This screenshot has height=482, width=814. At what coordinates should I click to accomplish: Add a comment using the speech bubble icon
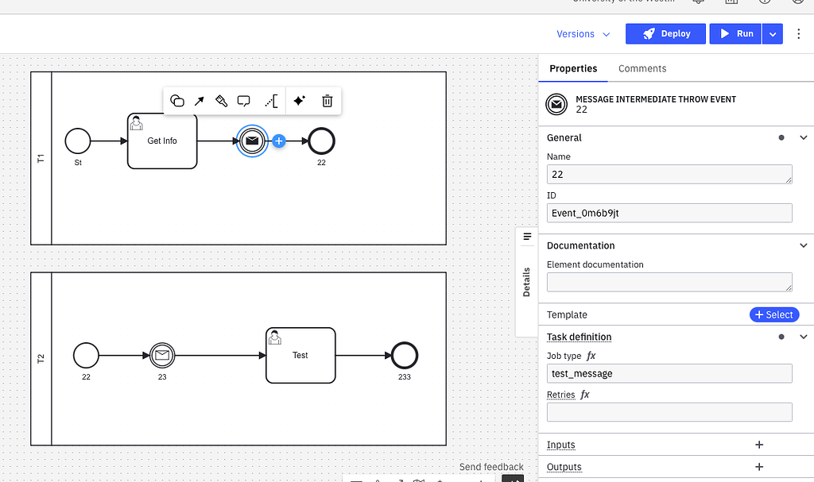(x=244, y=101)
